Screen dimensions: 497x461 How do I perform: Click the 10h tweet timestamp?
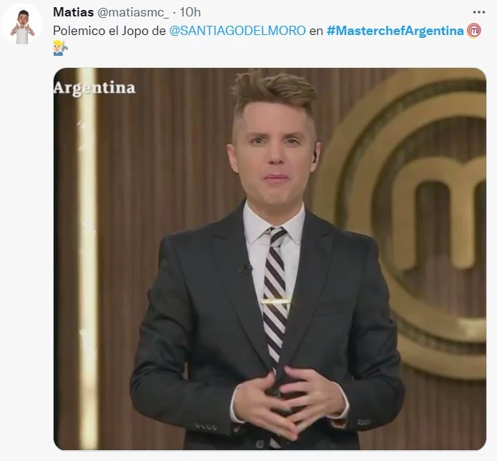190,12
